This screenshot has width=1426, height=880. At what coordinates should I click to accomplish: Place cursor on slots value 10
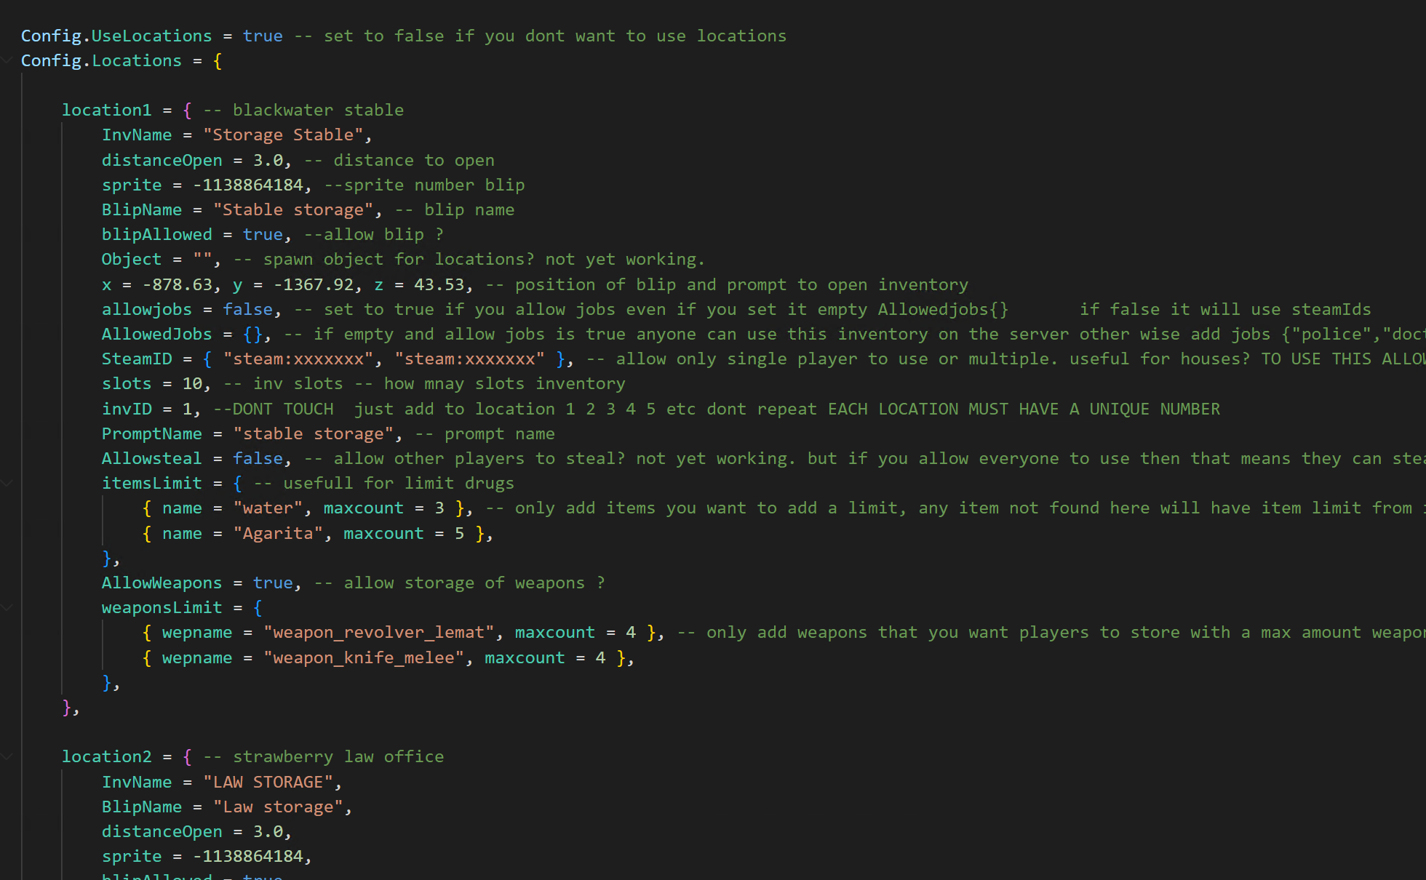(192, 383)
